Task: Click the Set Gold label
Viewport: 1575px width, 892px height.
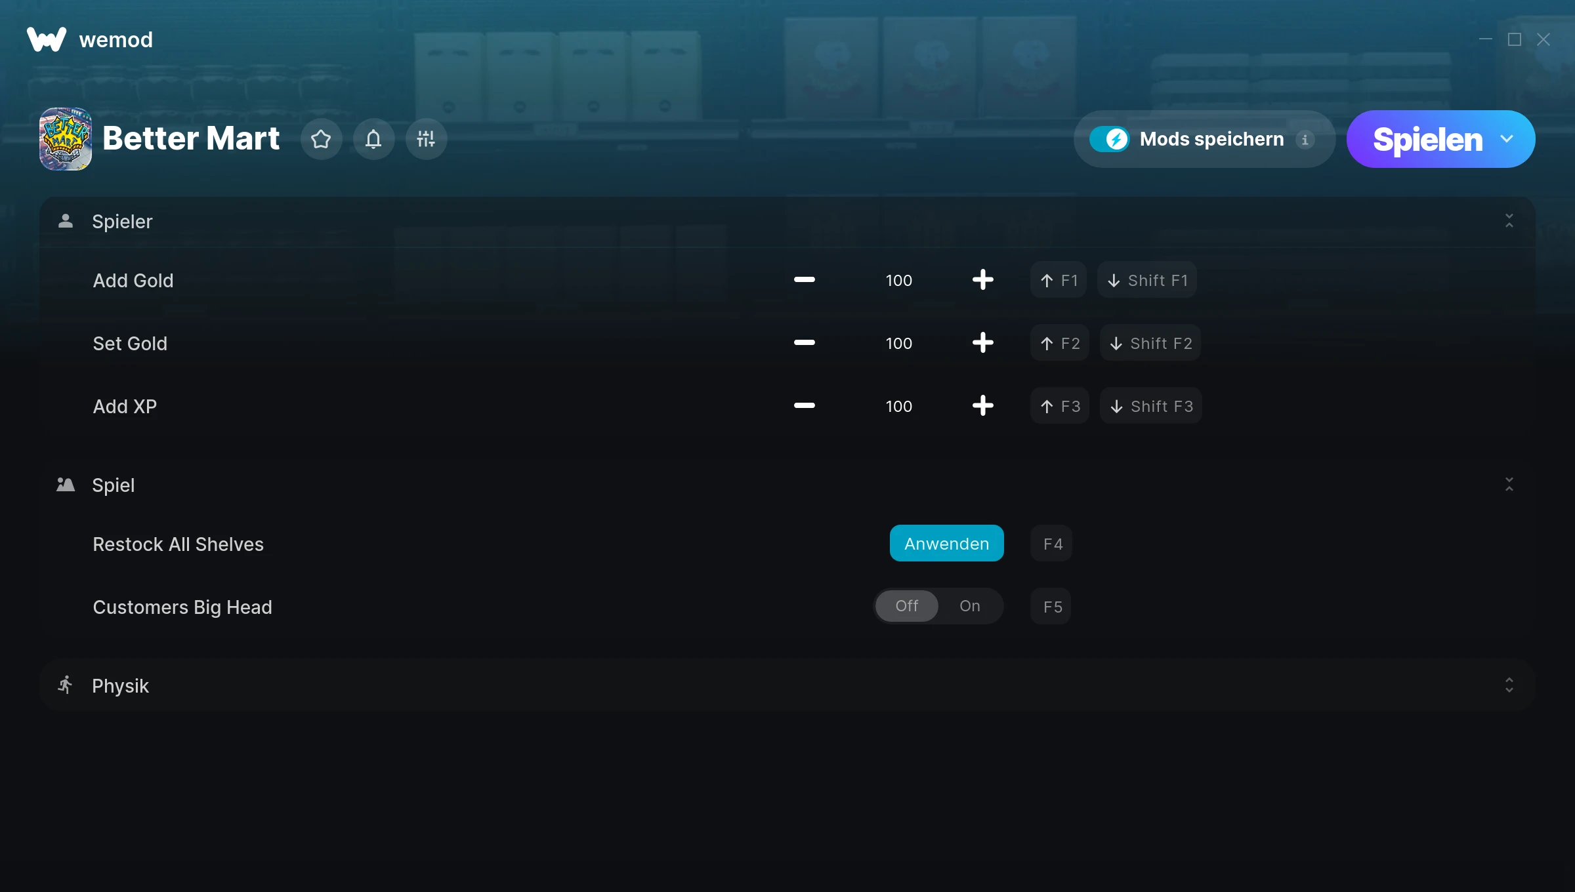Action: coord(130,344)
